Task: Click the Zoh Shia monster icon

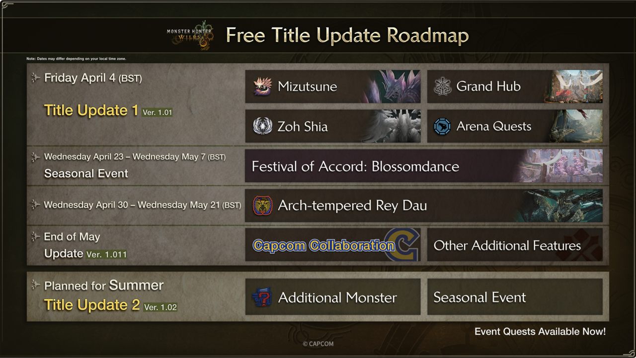Action: [262, 126]
